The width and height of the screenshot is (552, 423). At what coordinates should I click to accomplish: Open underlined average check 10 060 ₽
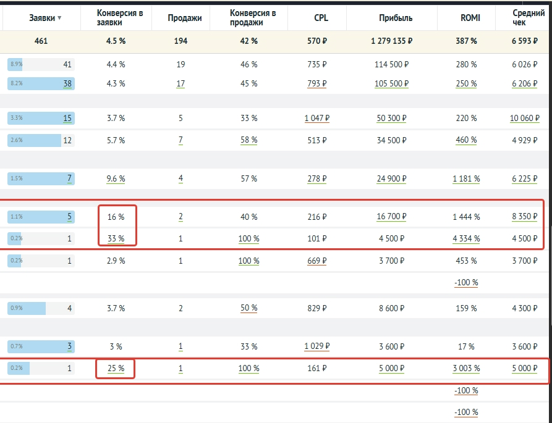click(525, 118)
